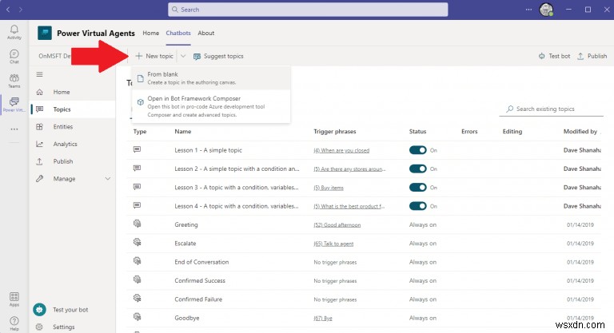Click the Settings gear icon
The height and width of the screenshot is (333, 614).
pyautogui.click(x=39, y=327)
